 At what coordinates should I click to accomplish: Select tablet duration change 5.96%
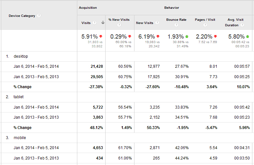pos(244,128)
